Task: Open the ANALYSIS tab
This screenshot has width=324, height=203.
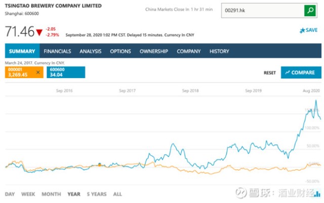Action: (x=91, y=51)
